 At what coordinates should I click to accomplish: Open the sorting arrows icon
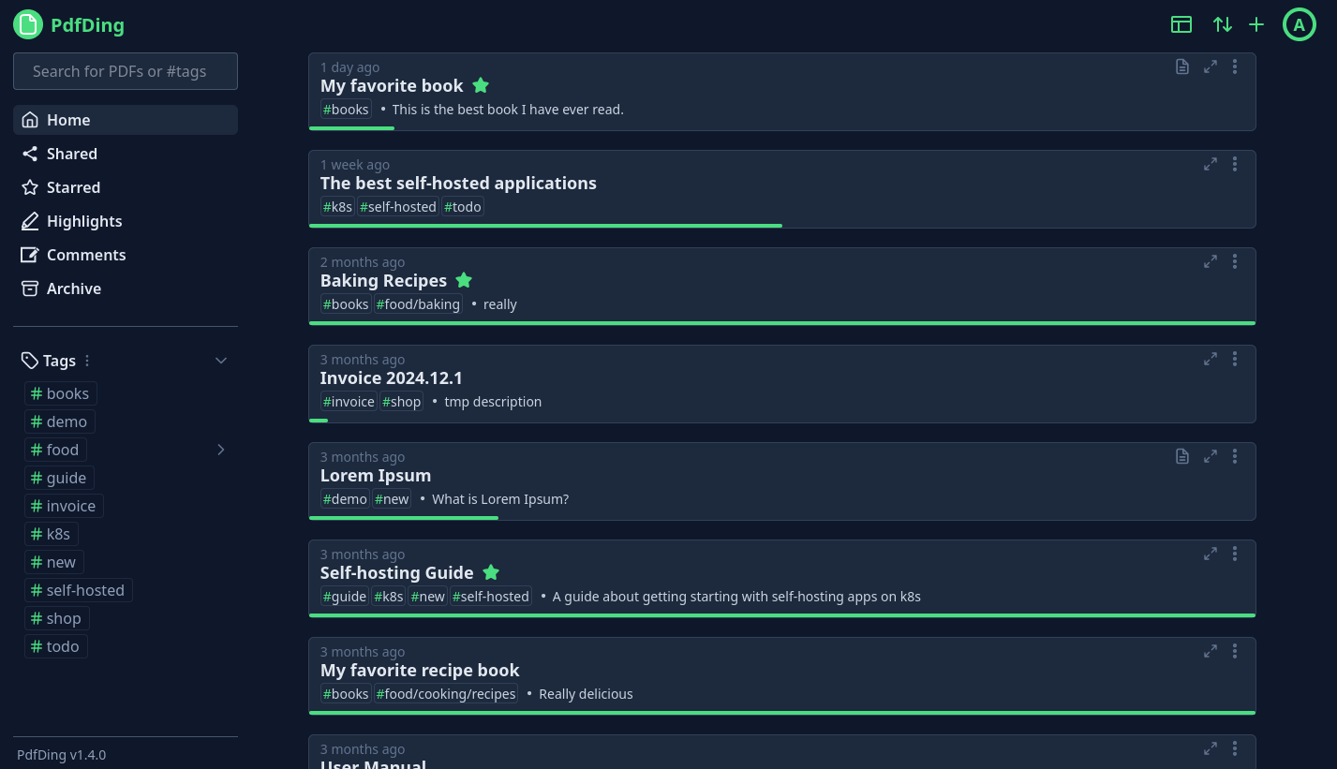[x=1222, y=25]
